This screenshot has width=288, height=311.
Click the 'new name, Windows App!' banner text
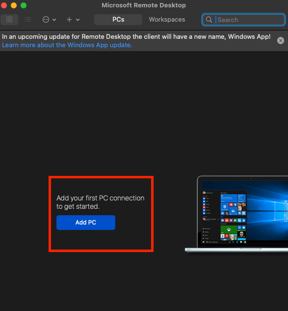(232, 37)
